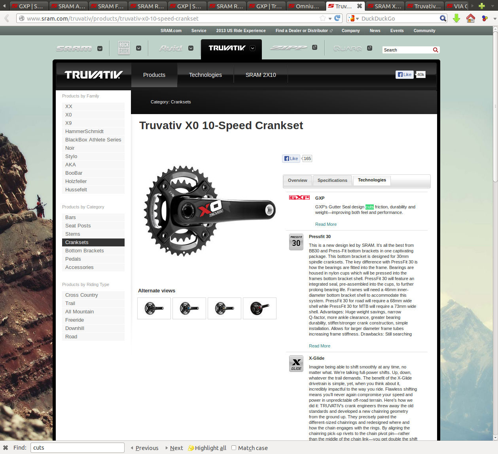This screenshot has height=454, width=498.
Task: Click Read More under Pressfit 30
Action: click(320, 346)
